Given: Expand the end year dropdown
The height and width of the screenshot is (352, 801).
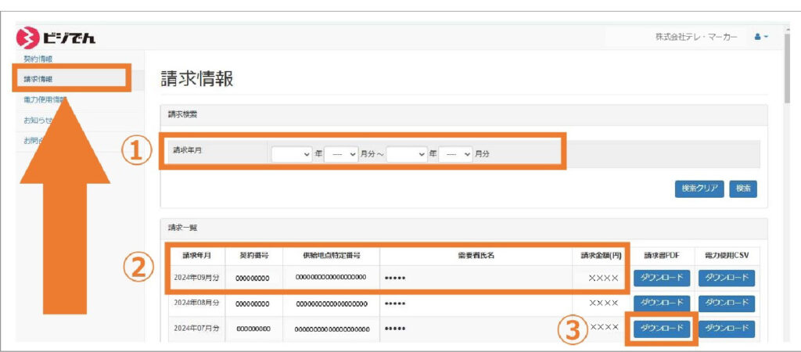Looking at the screenshot, I should tap(406, 153).
